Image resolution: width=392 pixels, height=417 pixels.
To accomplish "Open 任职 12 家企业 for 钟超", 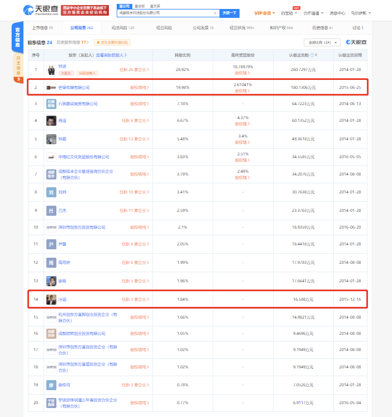I will pos(134,139).
